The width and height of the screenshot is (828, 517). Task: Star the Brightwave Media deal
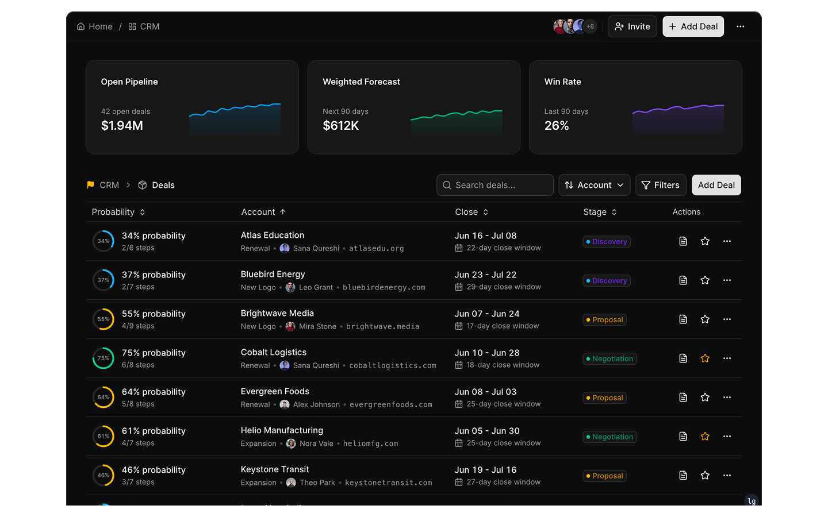click(x=705, y=319)
